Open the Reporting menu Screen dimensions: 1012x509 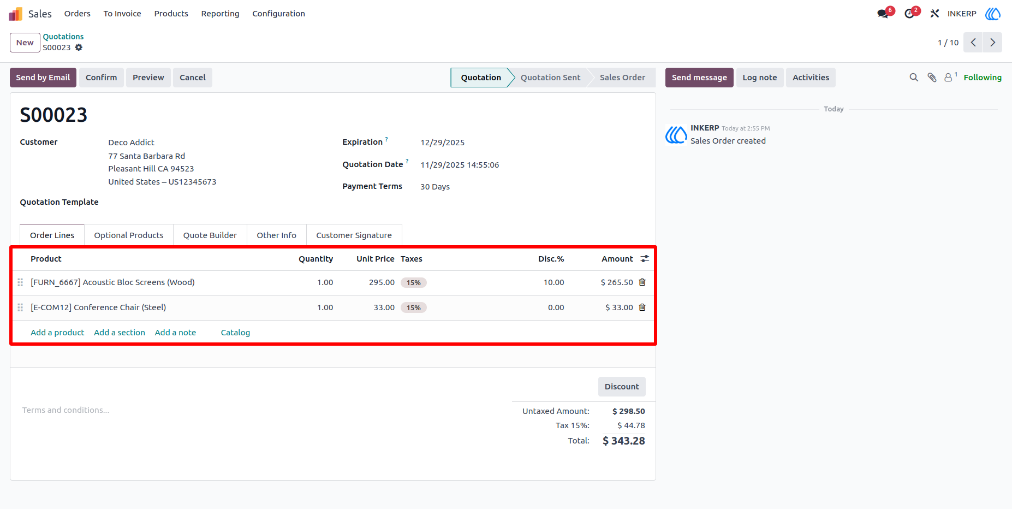[220, 14]
